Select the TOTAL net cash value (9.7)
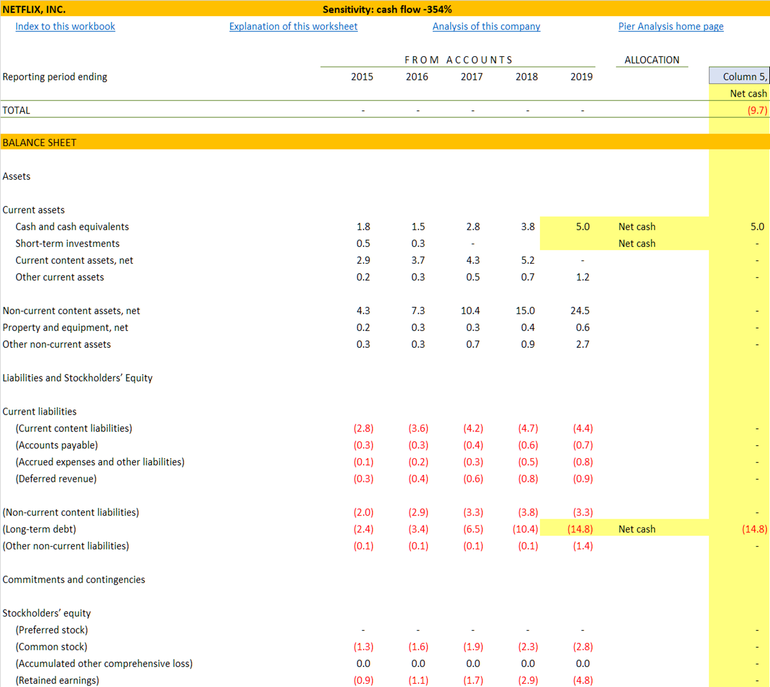This screenshot has width=770, height=687. tap(757, 110)
